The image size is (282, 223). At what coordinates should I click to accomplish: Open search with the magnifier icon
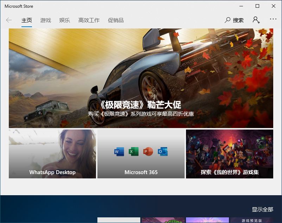(227, 20)
